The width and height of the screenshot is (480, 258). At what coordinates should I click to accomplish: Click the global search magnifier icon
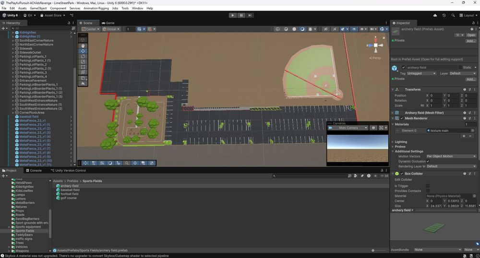pyautogui.click(x=453, y=15)
